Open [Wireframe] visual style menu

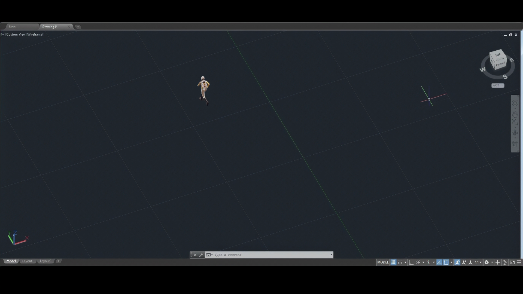(35, 35)
